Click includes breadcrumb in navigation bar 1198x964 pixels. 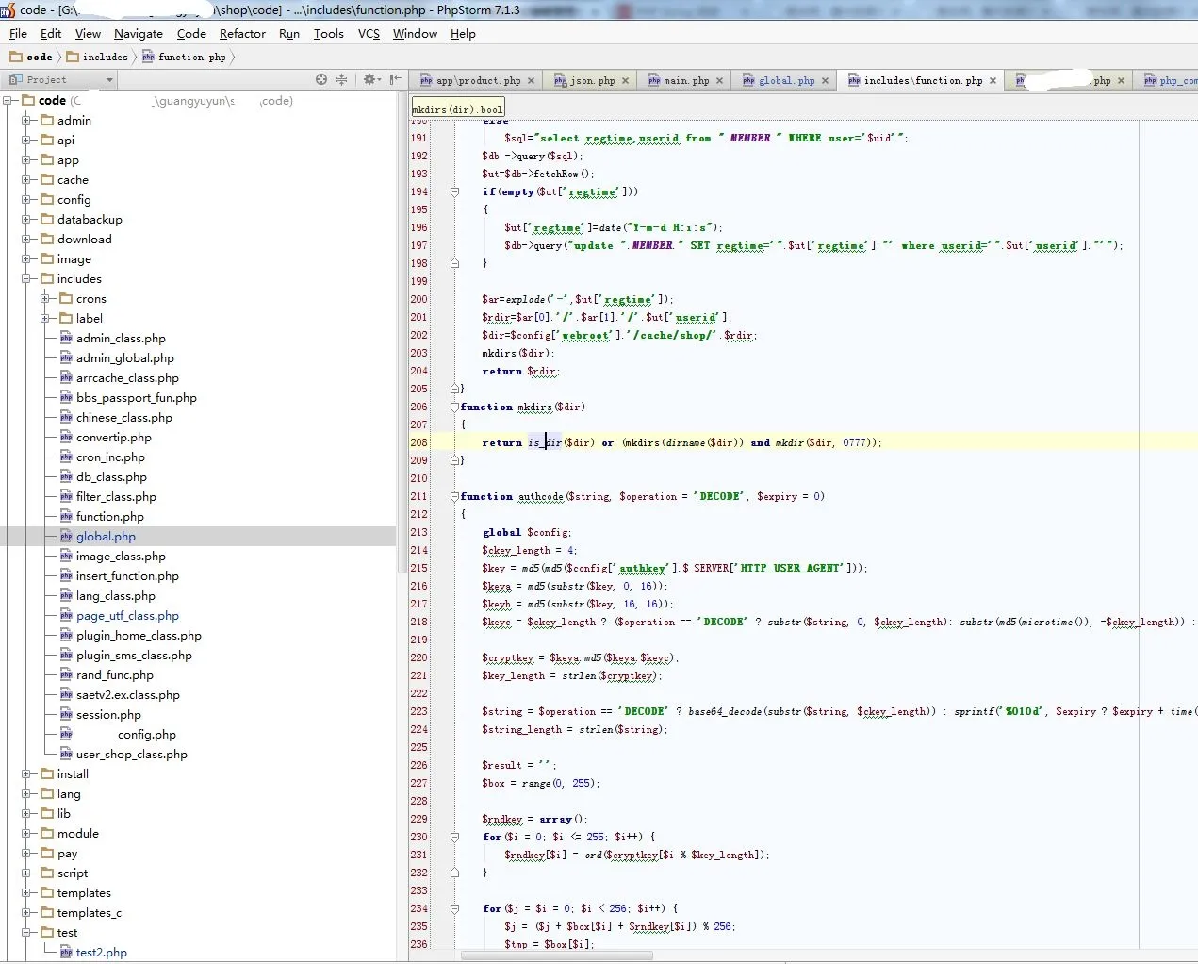click(105, 58)
